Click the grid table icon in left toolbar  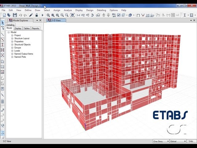[x=2, y=101]
